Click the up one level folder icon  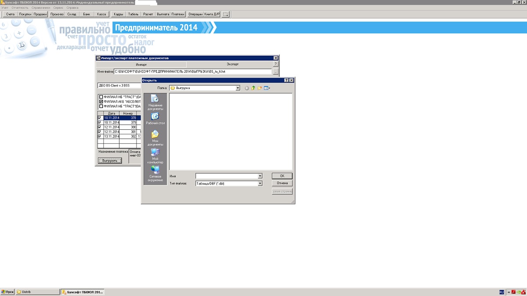coord(253,88)
